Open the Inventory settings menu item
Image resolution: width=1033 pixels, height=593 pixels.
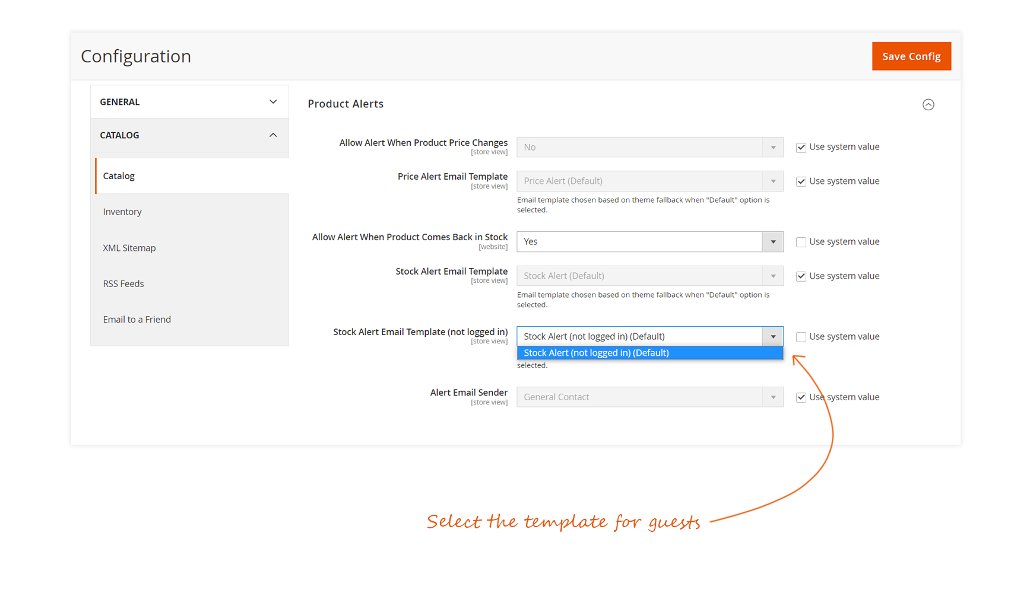click(x=122, y=212)
